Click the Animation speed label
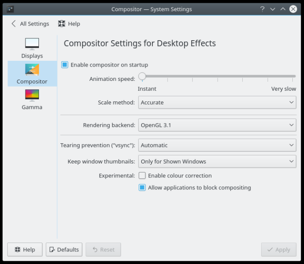 tap(112, 79)
